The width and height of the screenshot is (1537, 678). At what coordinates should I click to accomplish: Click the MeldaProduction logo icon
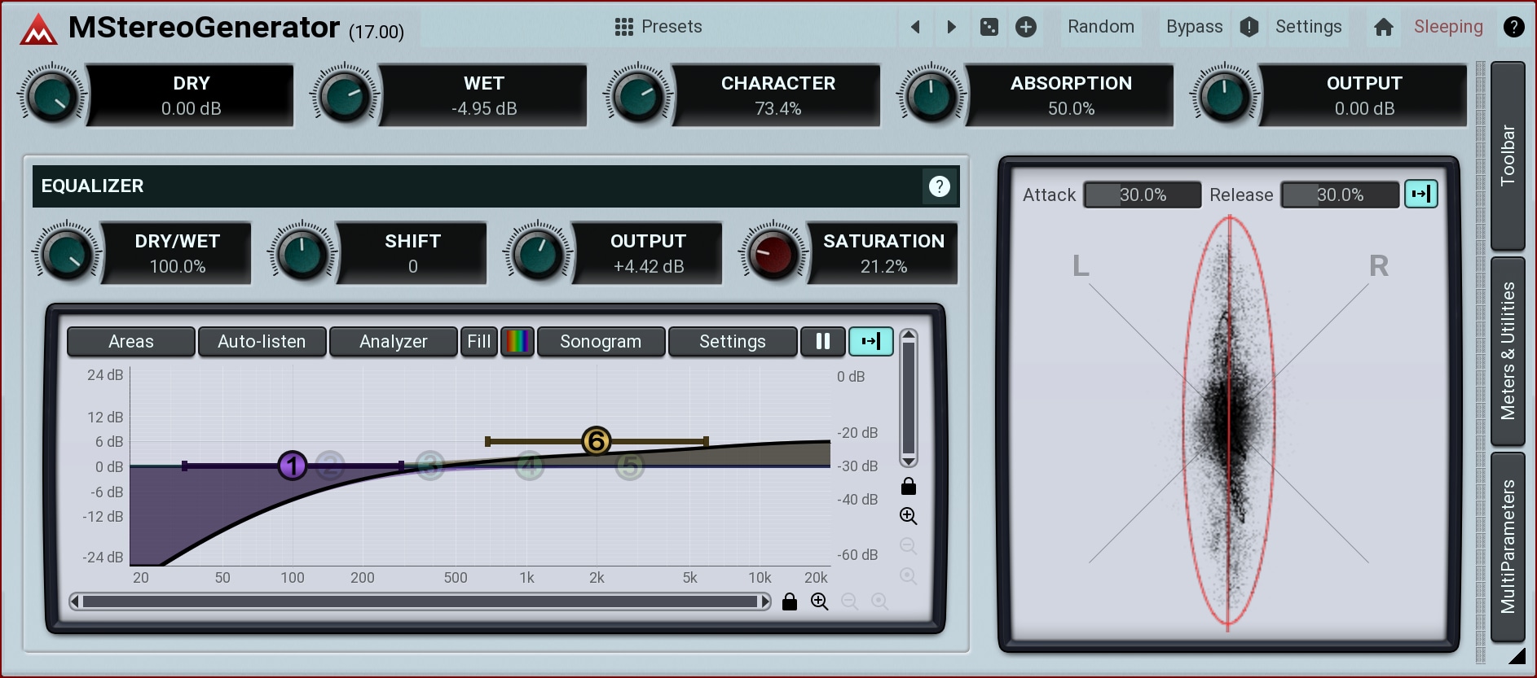[38, 29]
